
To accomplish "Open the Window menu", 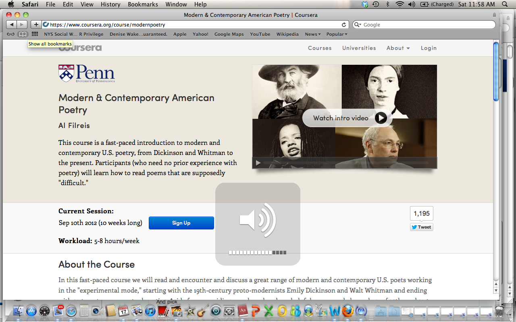I will pyautogui.click(x=176, y=4).
